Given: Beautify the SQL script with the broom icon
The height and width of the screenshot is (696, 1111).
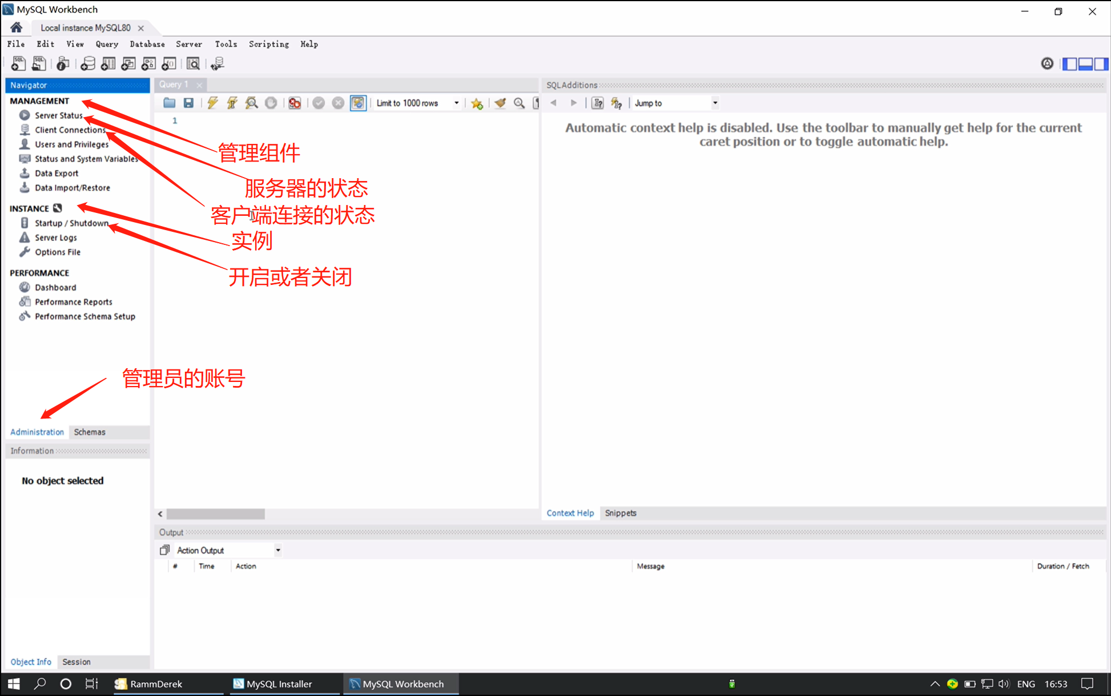Looking at the screenshot, I should click(x=501, y=103).
